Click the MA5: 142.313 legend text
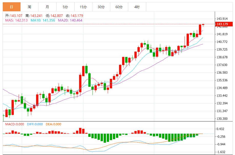235x155 pixels. [x=16, y=20]
